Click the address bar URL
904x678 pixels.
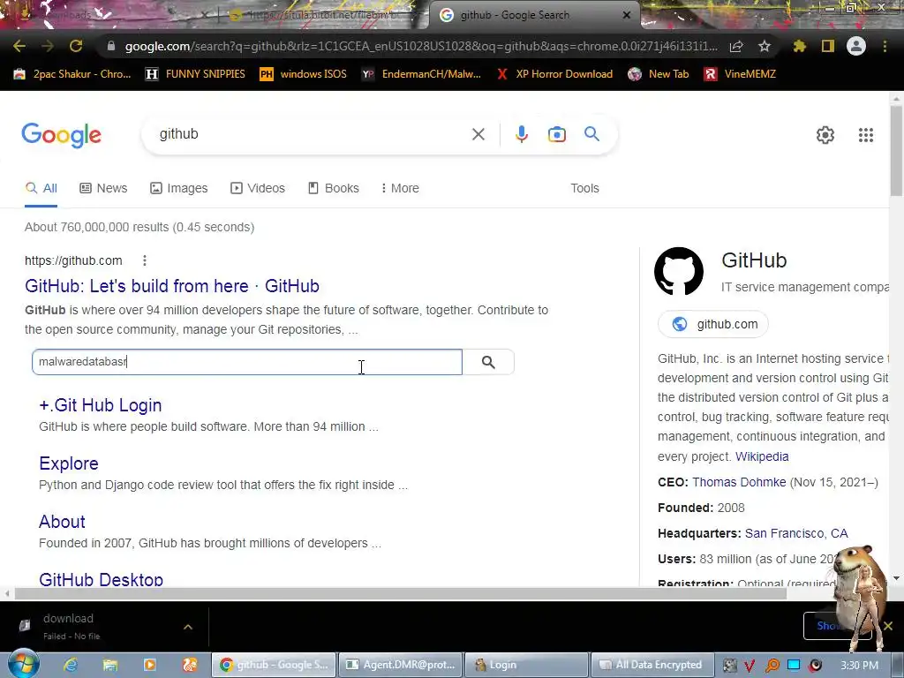(x=421, y=46)
